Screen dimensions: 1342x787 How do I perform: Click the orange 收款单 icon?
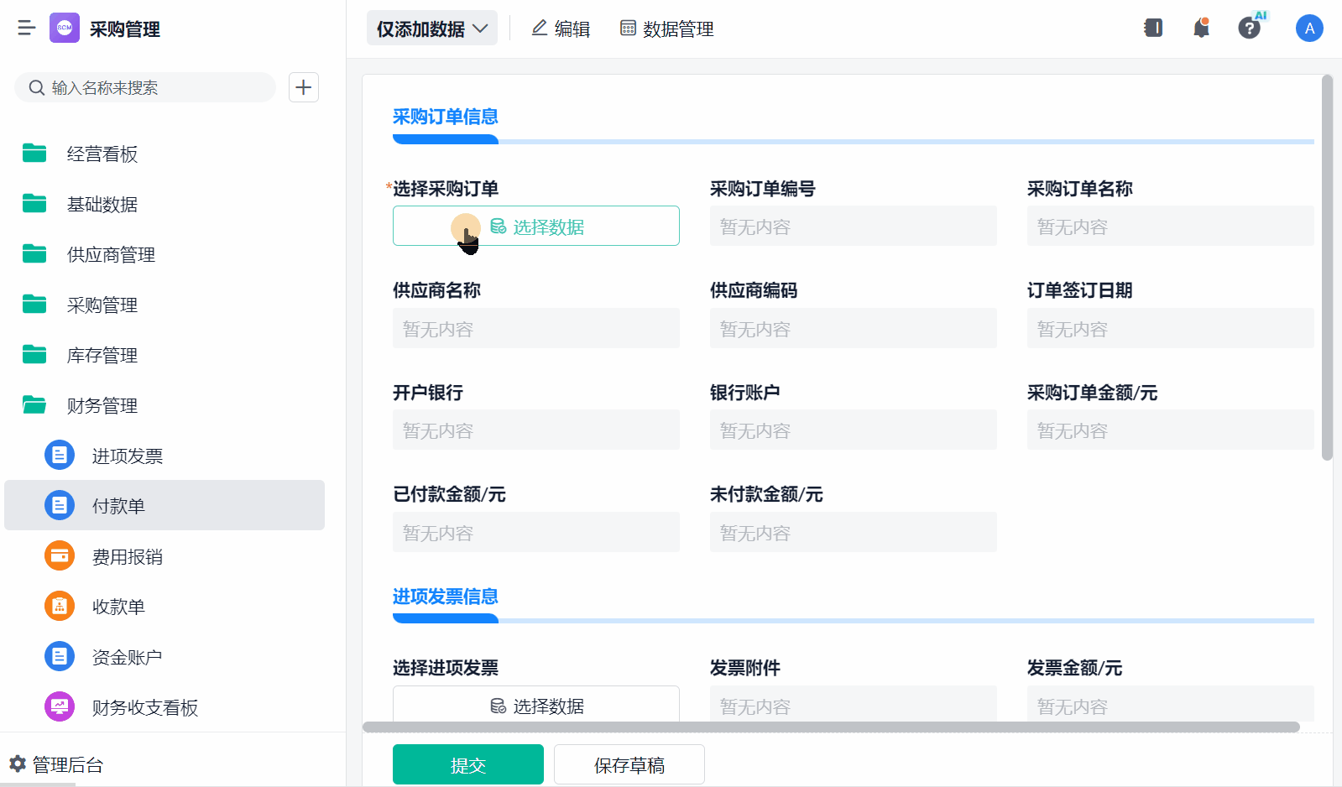[x=60, y=607]
